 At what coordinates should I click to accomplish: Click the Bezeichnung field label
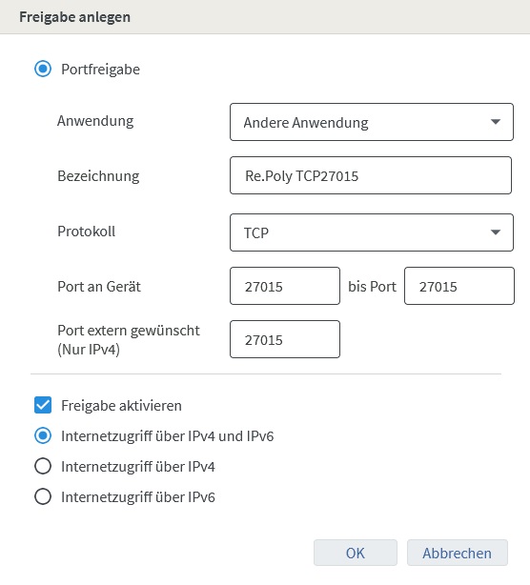[x=98, y=175]
